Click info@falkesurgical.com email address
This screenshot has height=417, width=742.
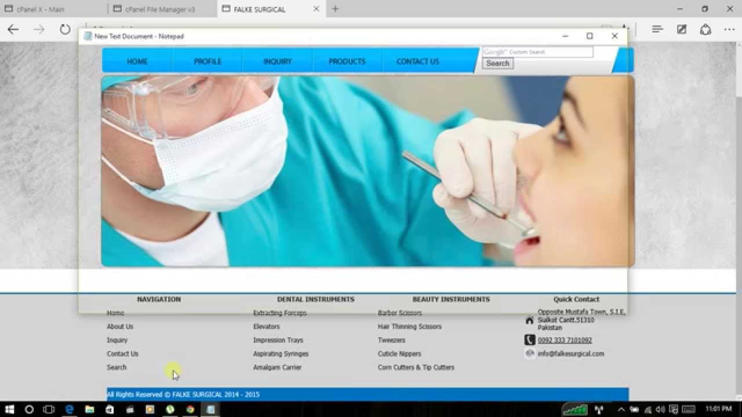coord(571,354)
